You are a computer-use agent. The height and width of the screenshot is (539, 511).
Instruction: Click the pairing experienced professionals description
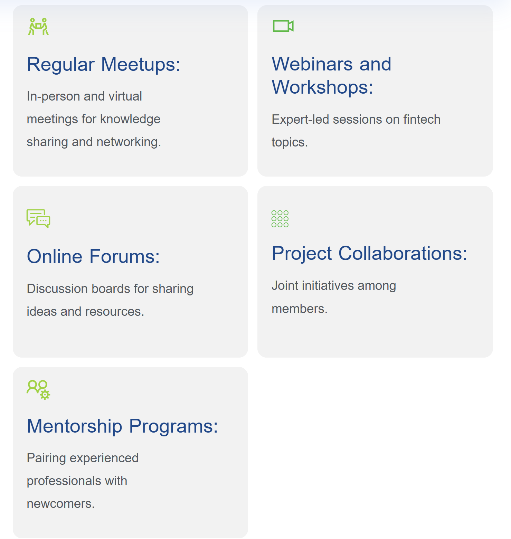coord(83,481)
